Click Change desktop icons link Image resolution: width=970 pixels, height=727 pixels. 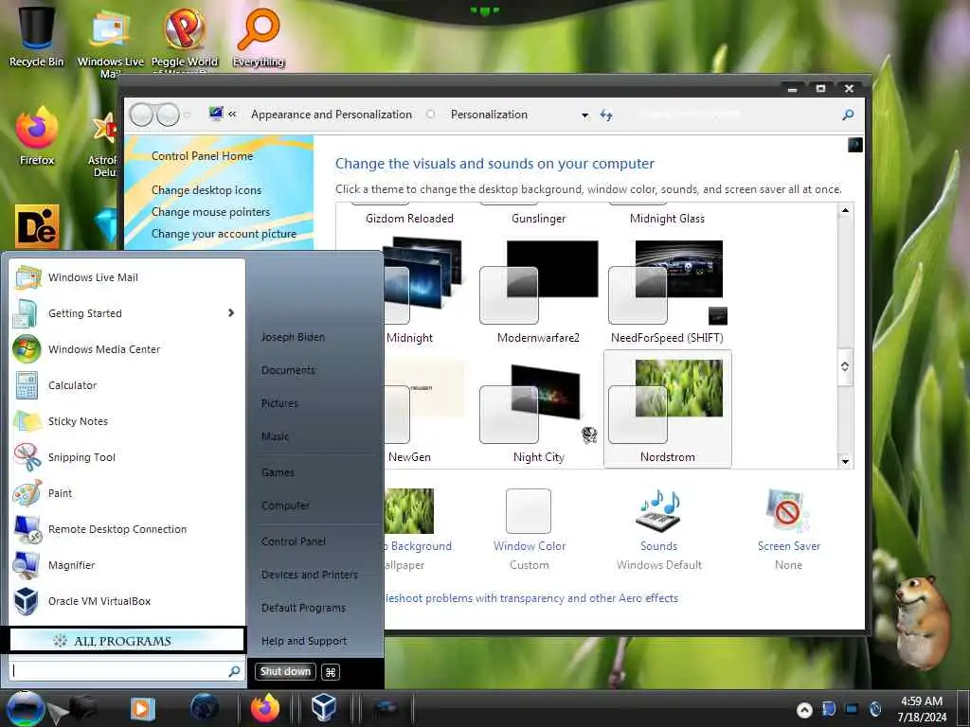(206, 189)
